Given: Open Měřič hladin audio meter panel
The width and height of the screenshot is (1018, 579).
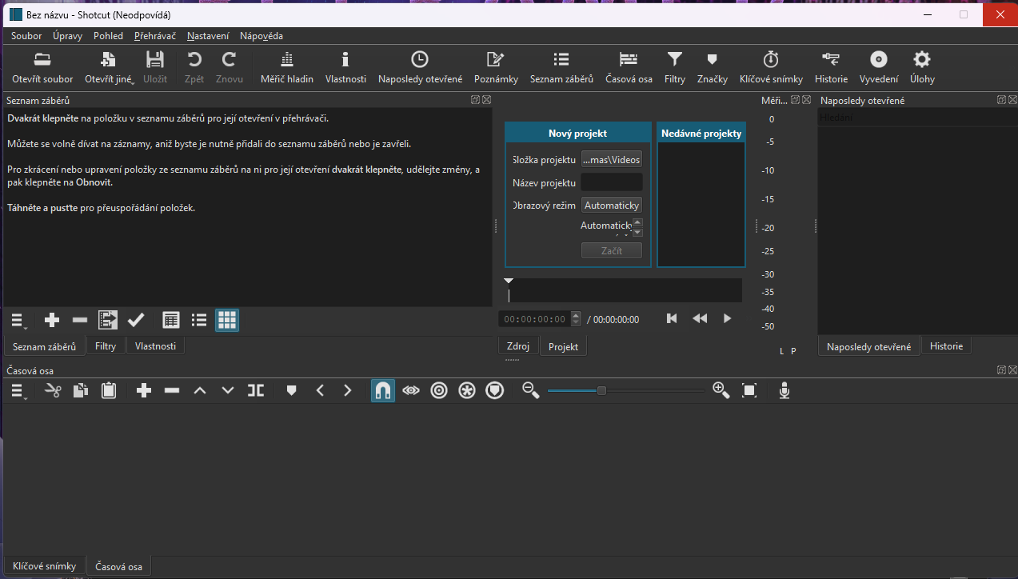Looking at the screenshot, I should [x=287, y=67].
